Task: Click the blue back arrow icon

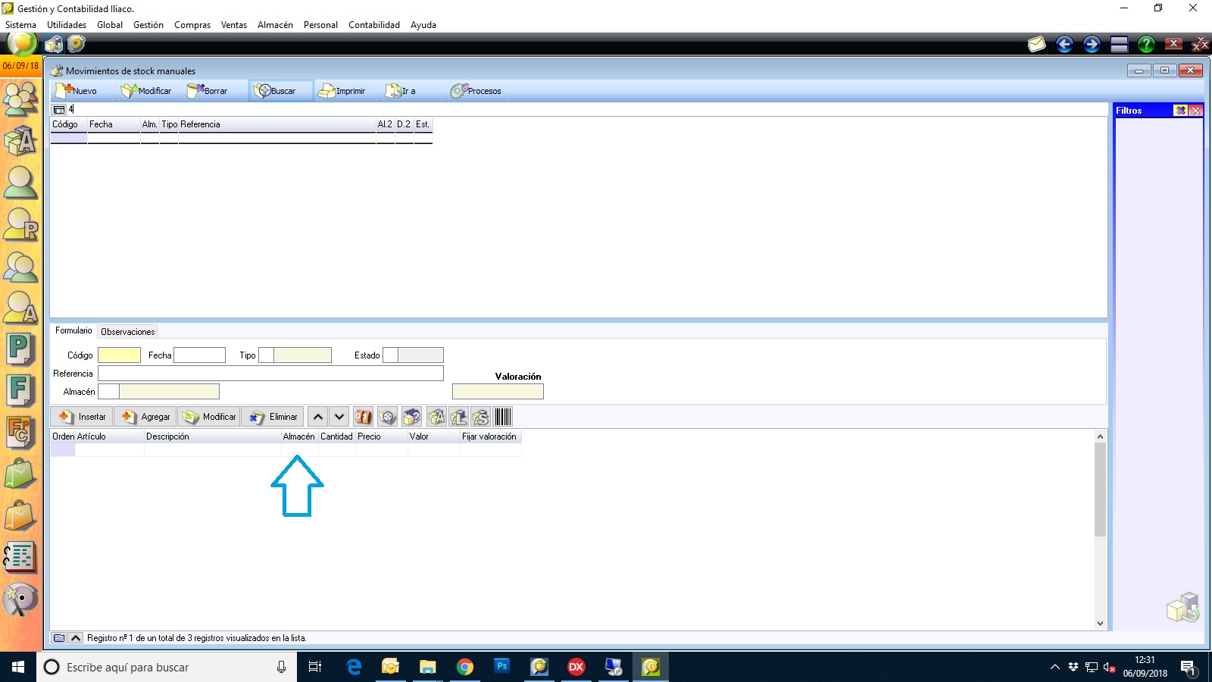Action: (x=1064, y=45)
